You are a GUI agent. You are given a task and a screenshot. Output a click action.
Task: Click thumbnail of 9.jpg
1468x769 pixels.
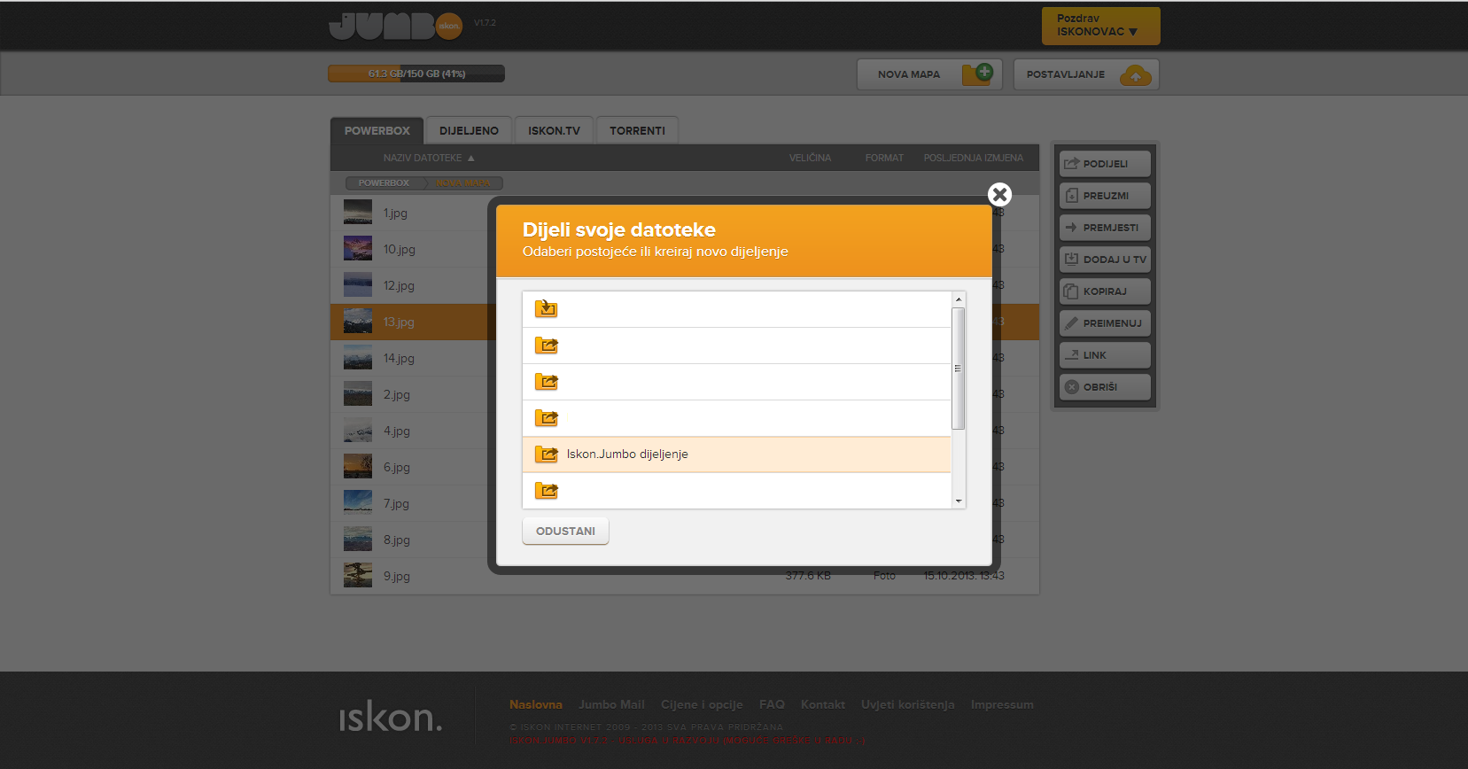pos(358,575)
